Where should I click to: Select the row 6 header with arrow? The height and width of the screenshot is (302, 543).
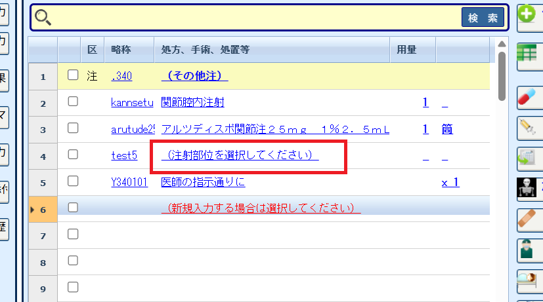click(43, 208)
